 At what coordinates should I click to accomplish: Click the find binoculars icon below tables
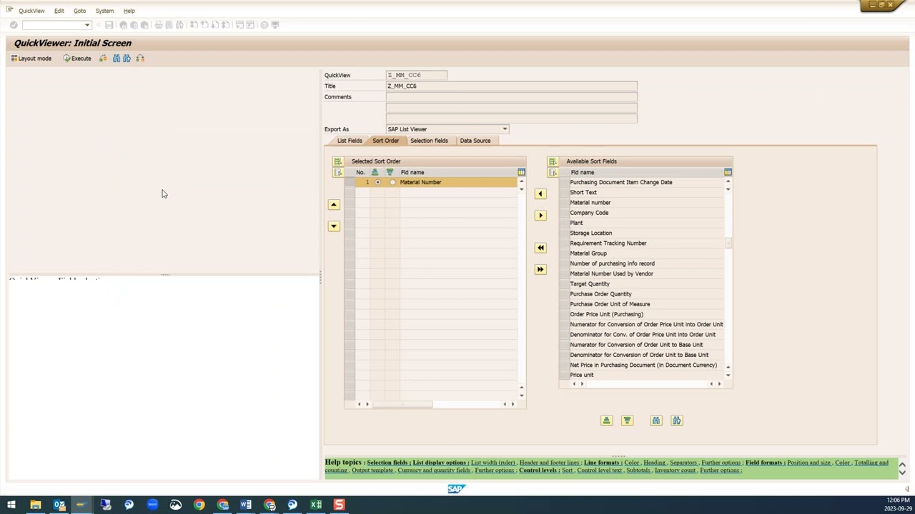[656, 420]
